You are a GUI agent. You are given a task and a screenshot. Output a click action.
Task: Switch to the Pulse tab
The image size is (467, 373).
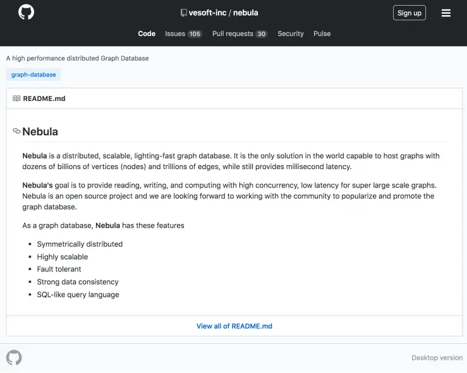(x=322, y=34)
